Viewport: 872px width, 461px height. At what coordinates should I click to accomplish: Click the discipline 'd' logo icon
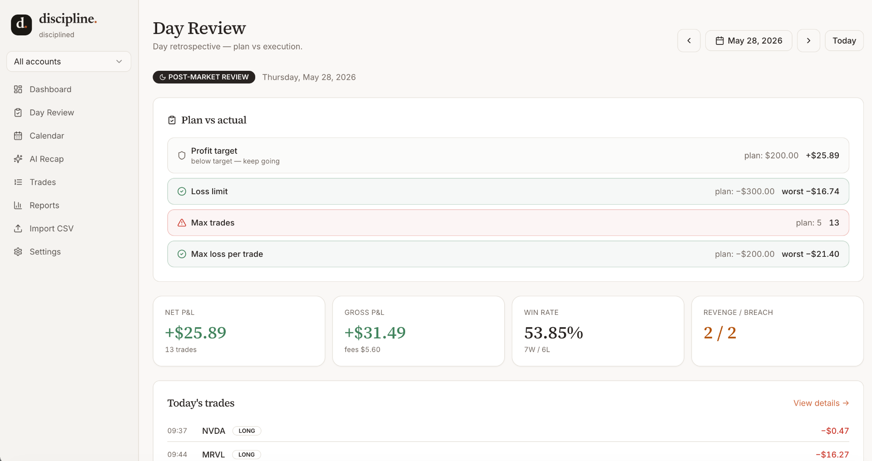[x=21, y=25]
